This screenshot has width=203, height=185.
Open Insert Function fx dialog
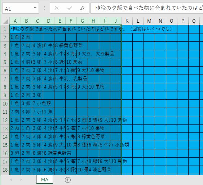(82, 8)
